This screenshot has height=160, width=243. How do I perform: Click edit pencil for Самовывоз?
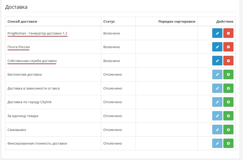(x=217, y=130)
